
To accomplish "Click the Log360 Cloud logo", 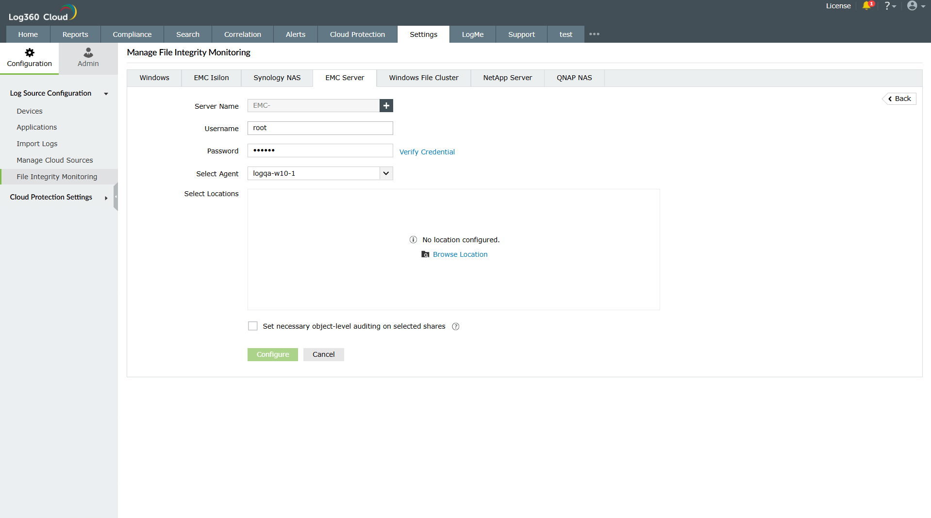I will [42, 12].
